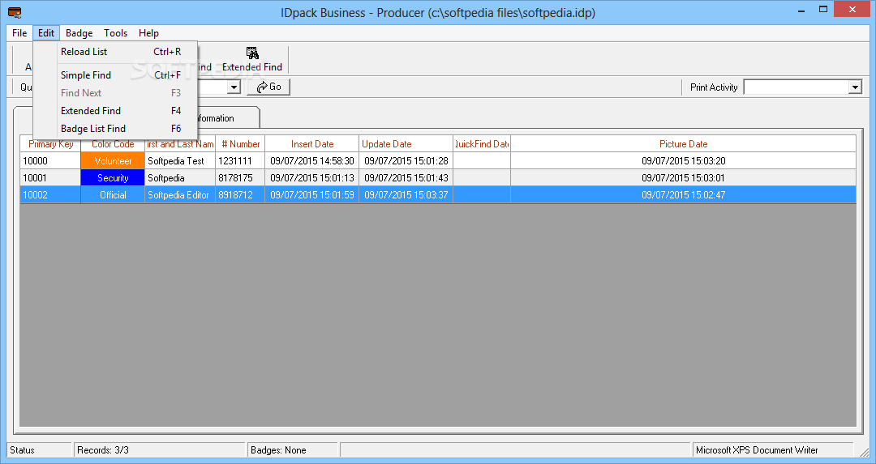The height and width of the screenshot is (464, 876).
Task: Click the Extended Find toolbar icon
Action: pos(252,60)
